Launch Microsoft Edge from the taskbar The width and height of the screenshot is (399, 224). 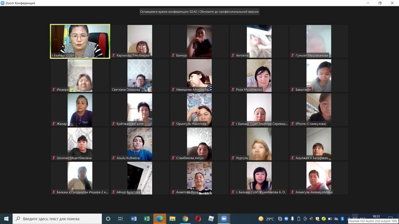(x=159, y=219)
